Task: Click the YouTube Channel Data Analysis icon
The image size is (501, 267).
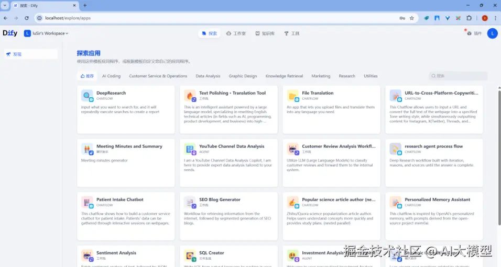Action: [190, 149]
